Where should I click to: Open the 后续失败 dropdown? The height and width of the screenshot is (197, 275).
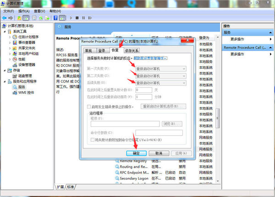point(160,82)
